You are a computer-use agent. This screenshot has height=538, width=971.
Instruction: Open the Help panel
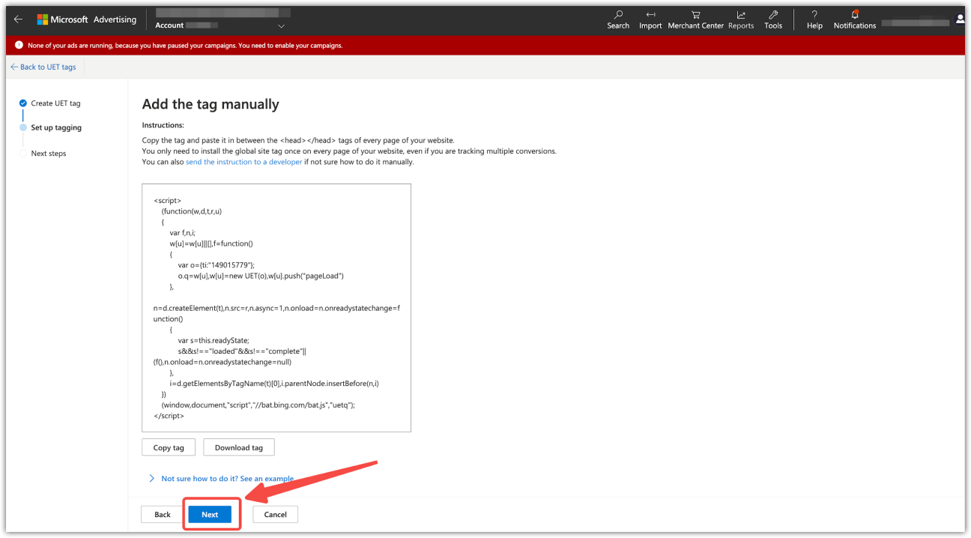coord(814,19)
